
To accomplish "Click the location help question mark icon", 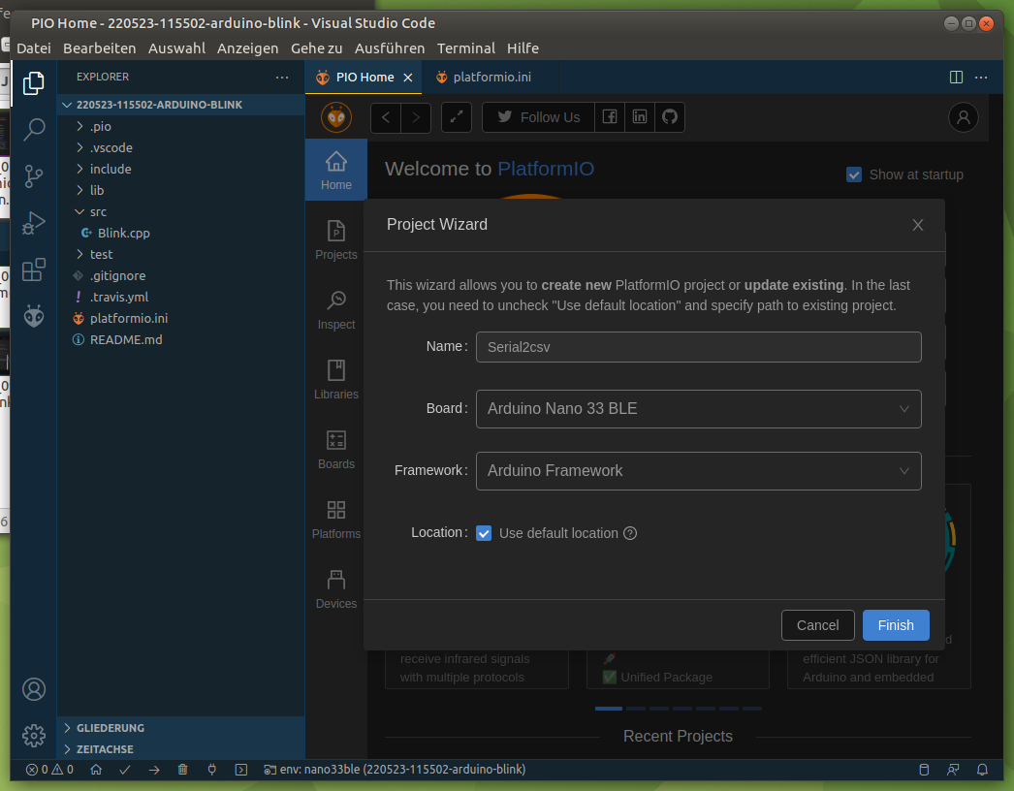I will pos(630,533).
